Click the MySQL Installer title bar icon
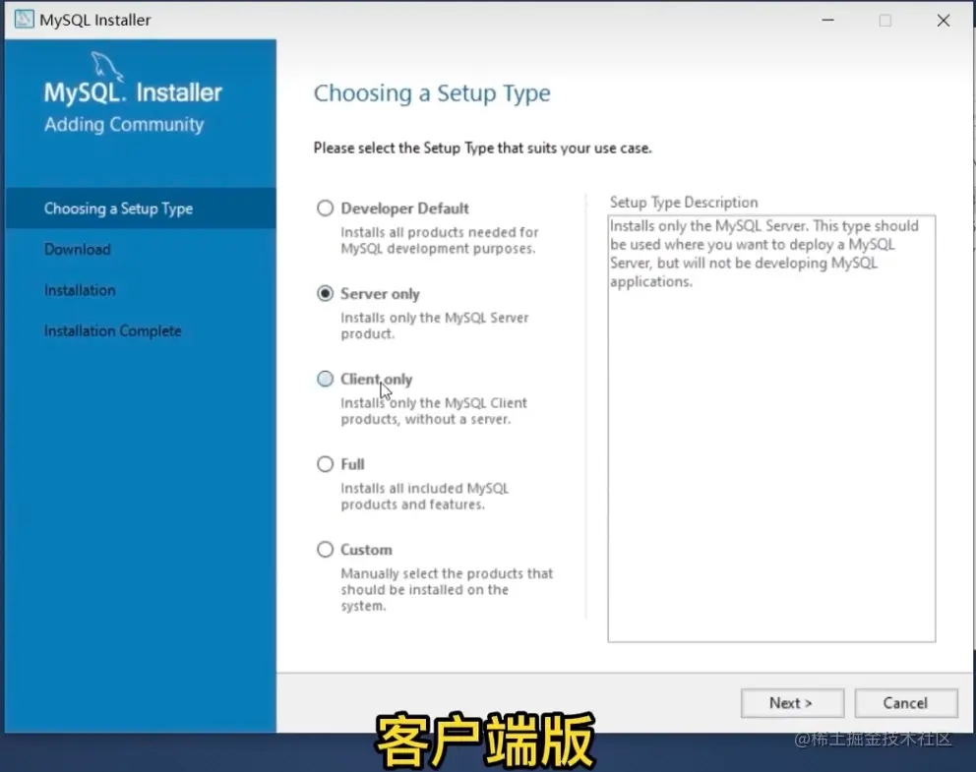 [24, 20]
